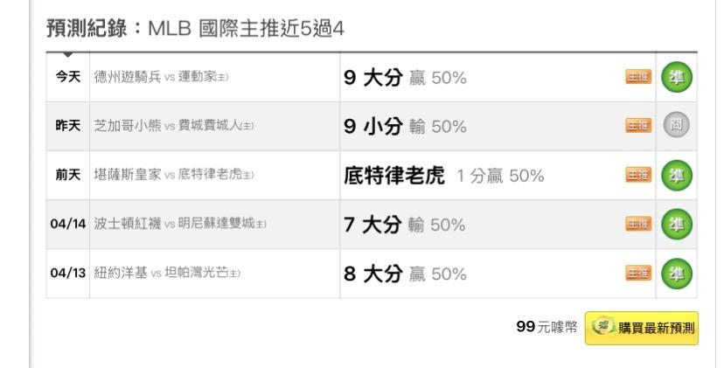Click green 準 icon in Detroit Tigers row
This screenshot has height=368, width=724.
pos(674,176)
